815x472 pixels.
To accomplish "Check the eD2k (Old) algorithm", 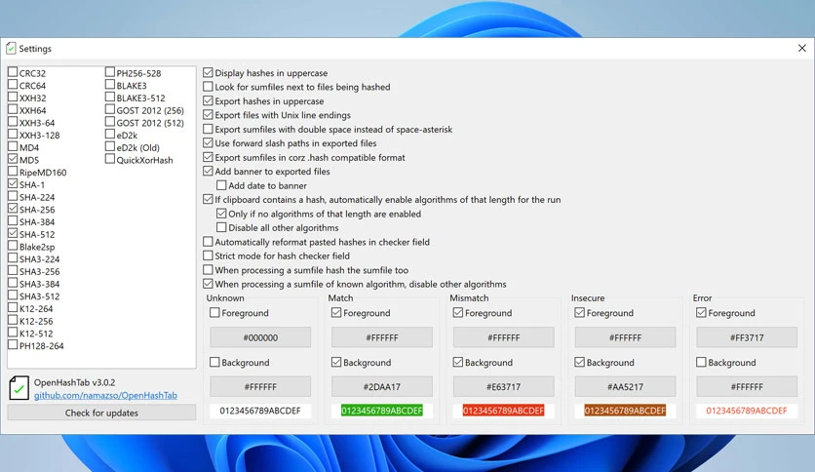I will click(x=109, y=146).
